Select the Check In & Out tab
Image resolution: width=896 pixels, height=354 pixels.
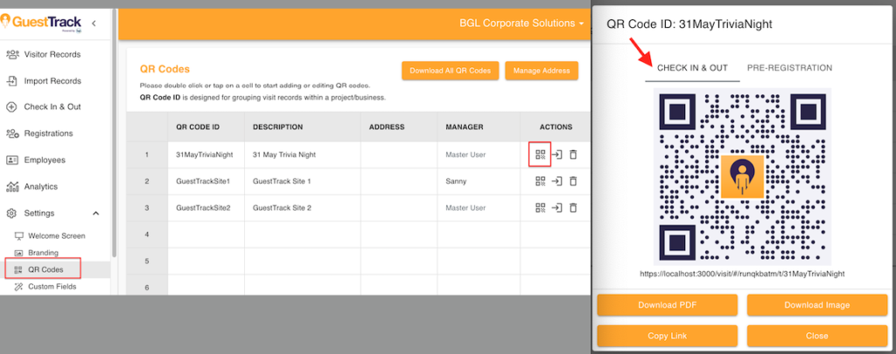(x=692, y=68)
